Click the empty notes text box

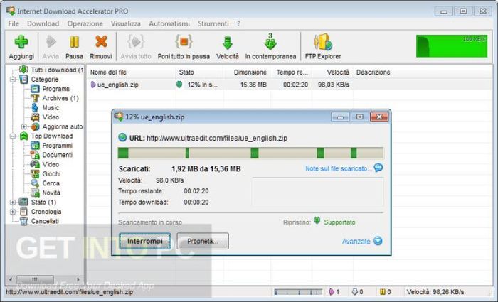[x=318, y=192]
